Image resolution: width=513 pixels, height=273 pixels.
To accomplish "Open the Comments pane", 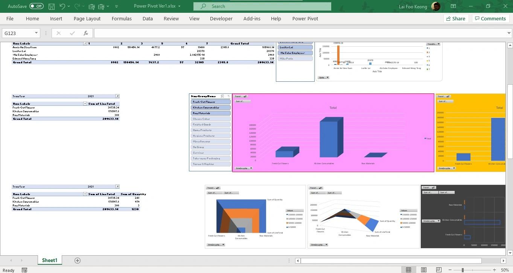I will (x=490, y=18).
